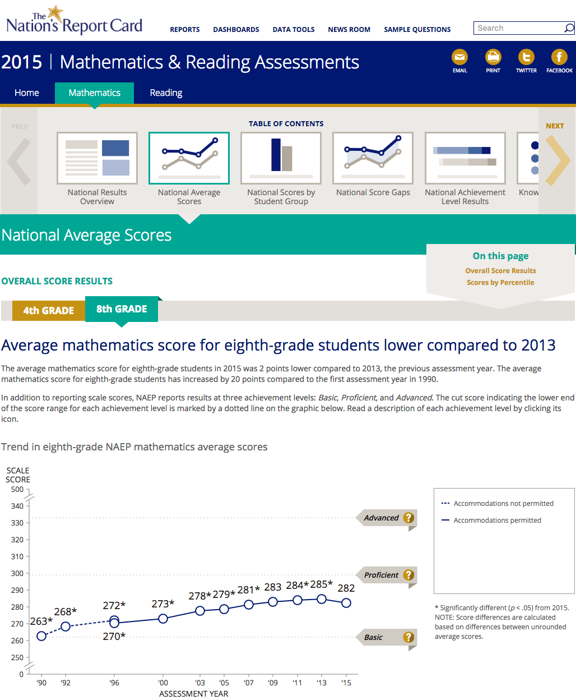Click the 2011 data point labeled 284*
Image resolution: width=576 pixels, height=700 pixels.
(298, 600)
